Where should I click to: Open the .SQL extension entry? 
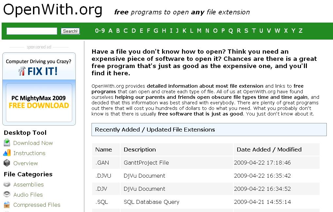click(102, 202)
